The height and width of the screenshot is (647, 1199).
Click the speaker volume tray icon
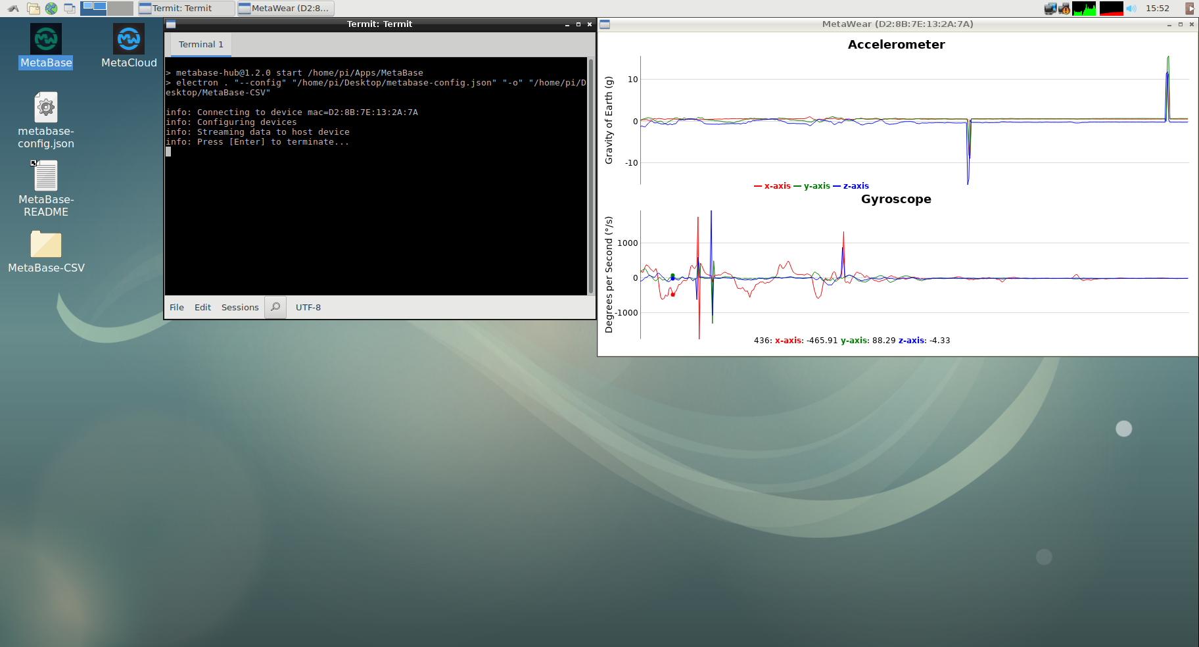point(1131,9)
